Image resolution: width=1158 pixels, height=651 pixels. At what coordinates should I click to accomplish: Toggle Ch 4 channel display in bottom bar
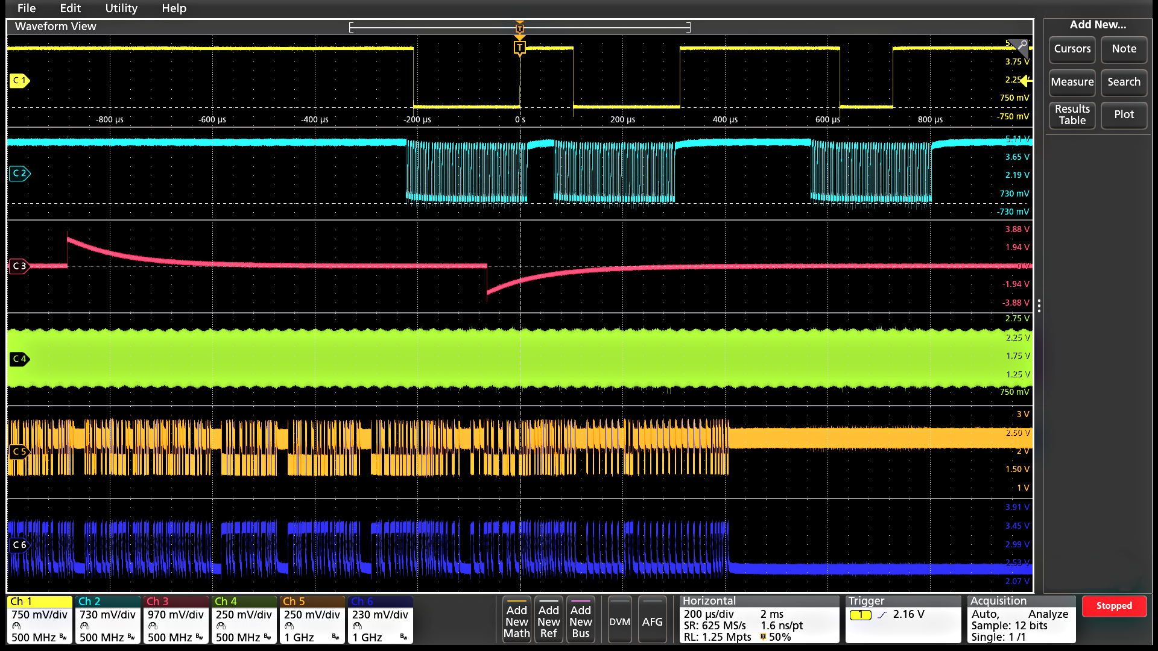coord(243,619)
